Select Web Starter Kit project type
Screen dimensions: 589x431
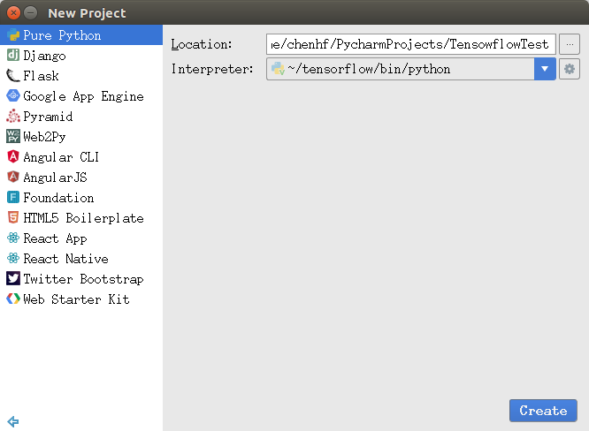pyautogui.click(x=81, y=299)
